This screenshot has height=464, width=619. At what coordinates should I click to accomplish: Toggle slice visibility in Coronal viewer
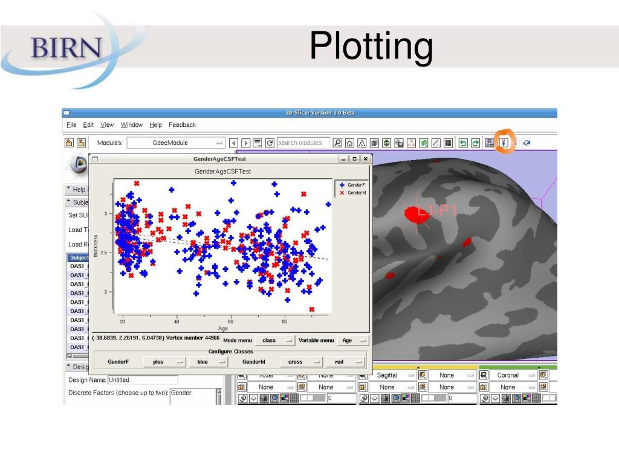[x=496, y=398]
